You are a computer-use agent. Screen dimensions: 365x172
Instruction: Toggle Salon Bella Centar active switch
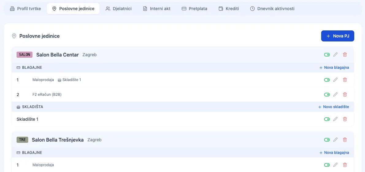point(327,55)
